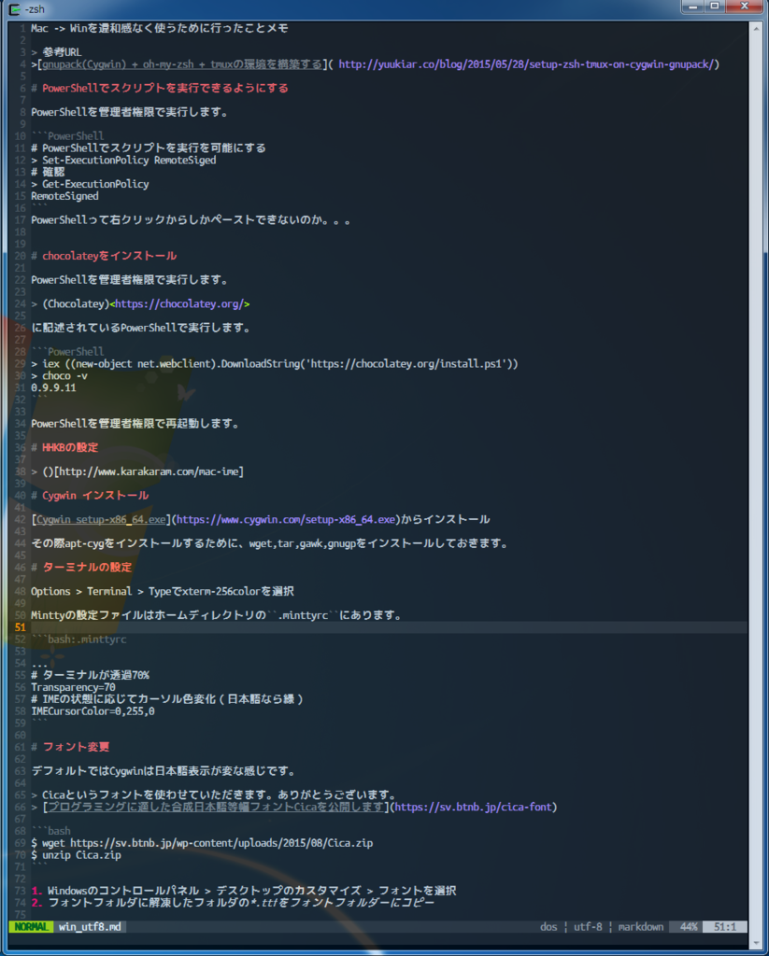This screenshot has height=956, width=769.
Task: Click the Mac -> Win title line
Action: [160, 28]
